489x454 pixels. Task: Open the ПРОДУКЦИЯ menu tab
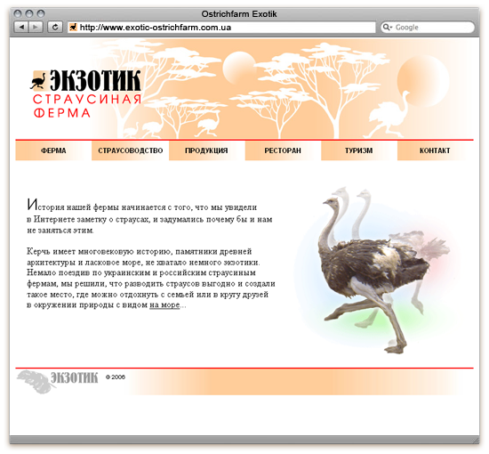[206, 150]
